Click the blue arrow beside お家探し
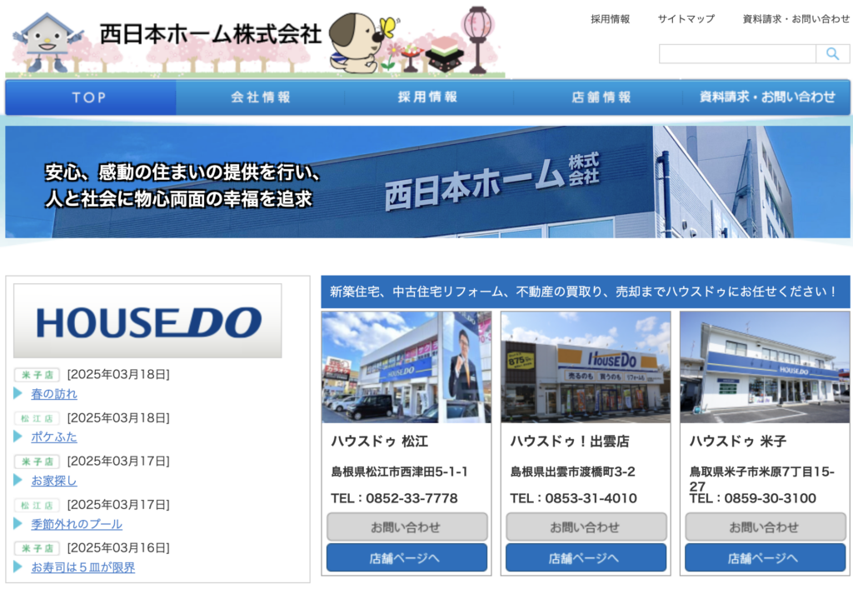853x589 pixels. [18, 480]
